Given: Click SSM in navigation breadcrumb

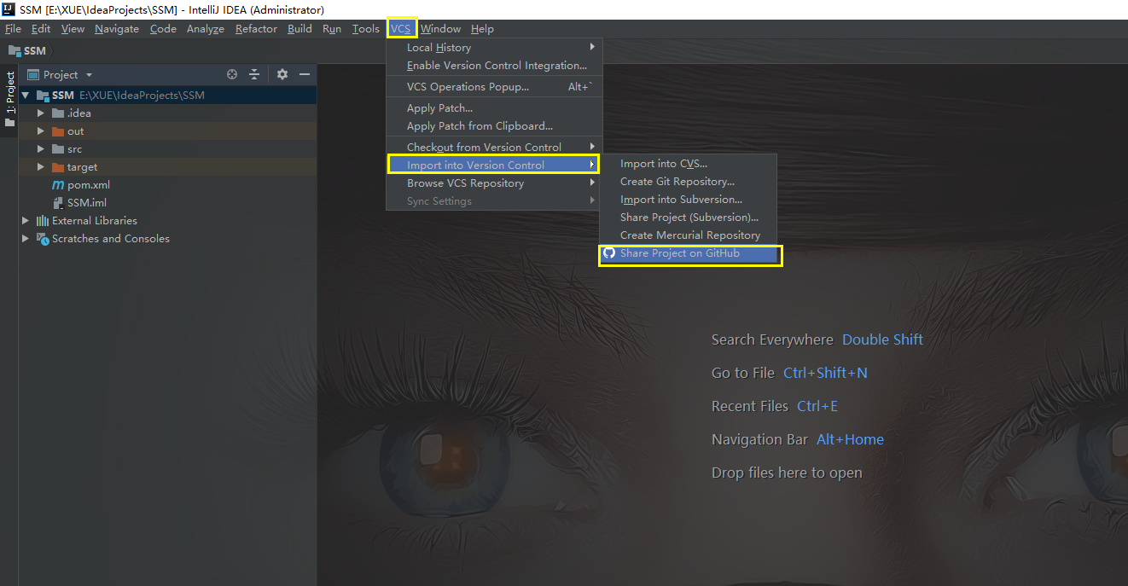Looking at the screenshot, I should 35,51.
